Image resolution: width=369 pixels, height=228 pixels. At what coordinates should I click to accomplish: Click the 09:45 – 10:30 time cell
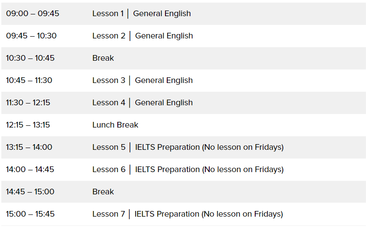(31, 36)
